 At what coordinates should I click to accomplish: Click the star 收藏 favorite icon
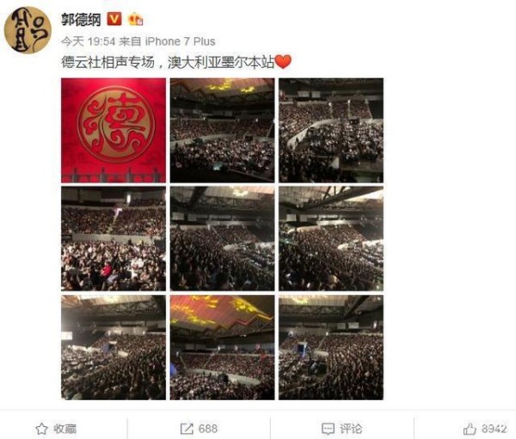(x=41, y=429)
